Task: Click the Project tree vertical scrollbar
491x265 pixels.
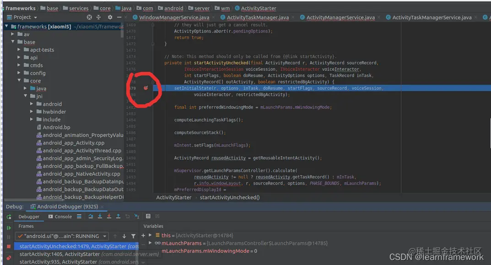Action: 122,30
